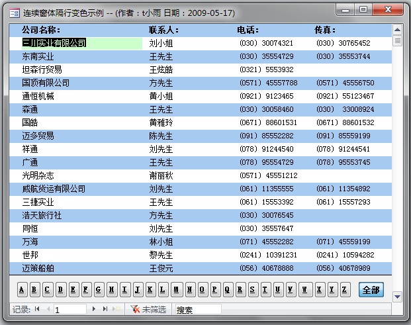Click the 未筛选 filter indicator
411x325 pixels.
[x=149, y=310]
